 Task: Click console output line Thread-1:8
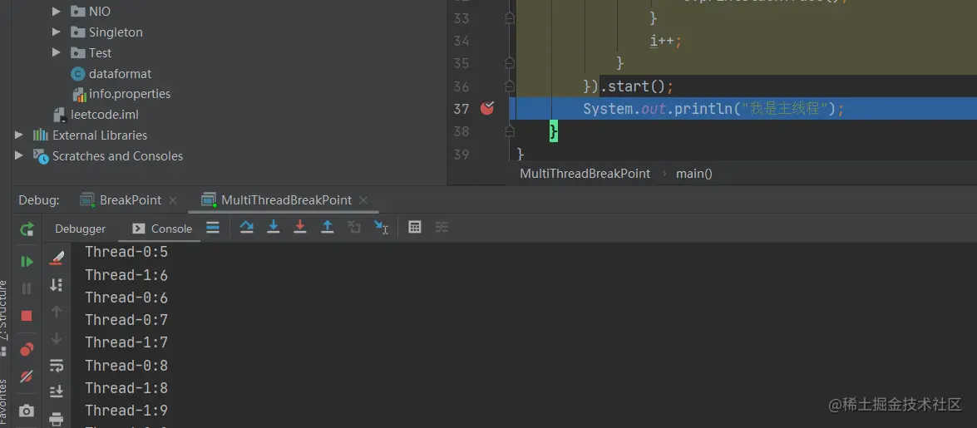[126, 387]
